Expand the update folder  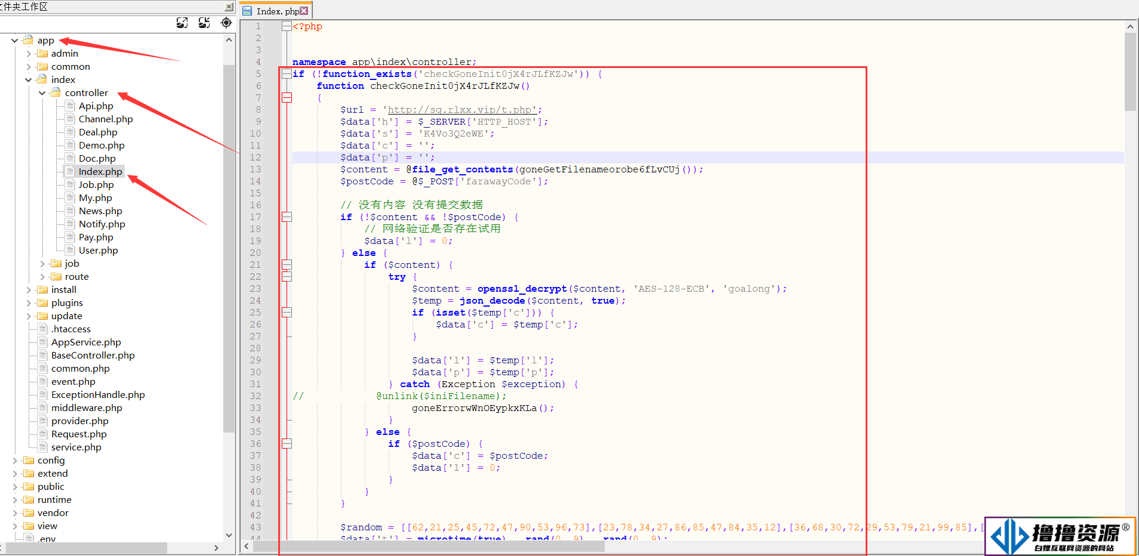(28, 316)
